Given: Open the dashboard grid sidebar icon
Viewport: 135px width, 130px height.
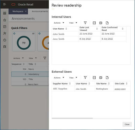Looking at the screenshot, I should point(5,13).
